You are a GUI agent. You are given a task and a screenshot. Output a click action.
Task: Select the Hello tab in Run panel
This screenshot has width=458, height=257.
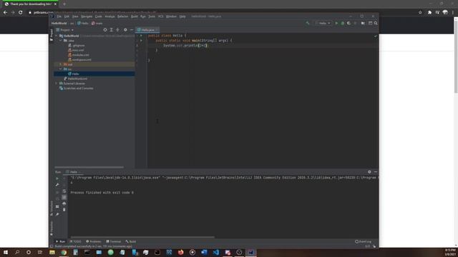tap(73, 172)
